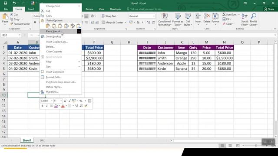Open the Clipboard group dialog launcher

(x=30, y=29)
